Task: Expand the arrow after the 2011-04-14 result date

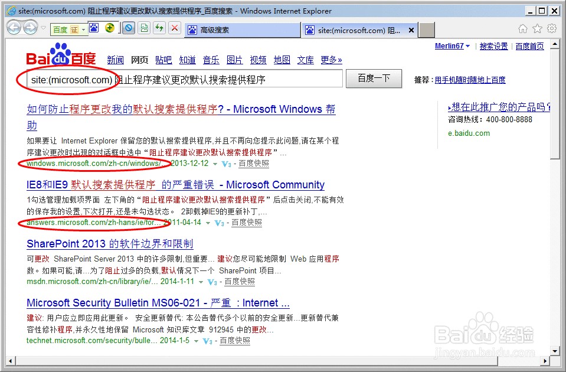Action: point(208,223)
